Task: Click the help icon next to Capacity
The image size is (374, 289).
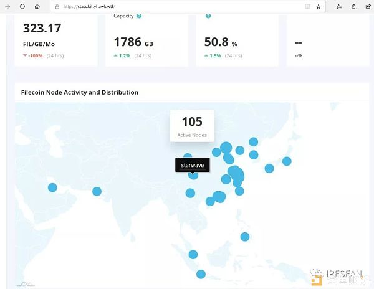Action: [139, 16]
